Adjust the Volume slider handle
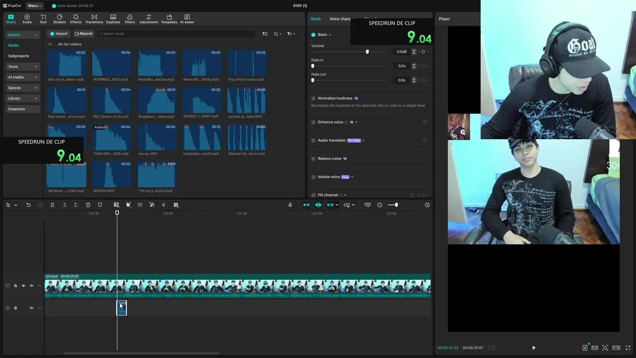This screenshot has height=358, width=636. [x=367, y=52]
